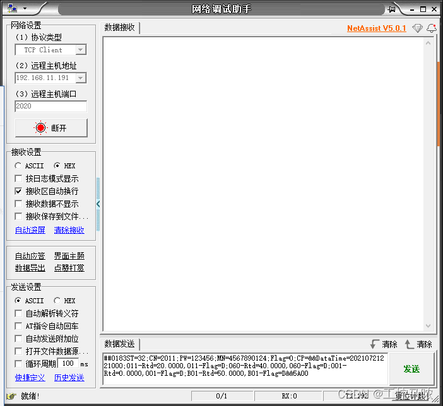Image resolution: width=443 pixels, height=406 pixels.
Task: Close the 网络调试助手 window
Action: (x=434, y=9)
